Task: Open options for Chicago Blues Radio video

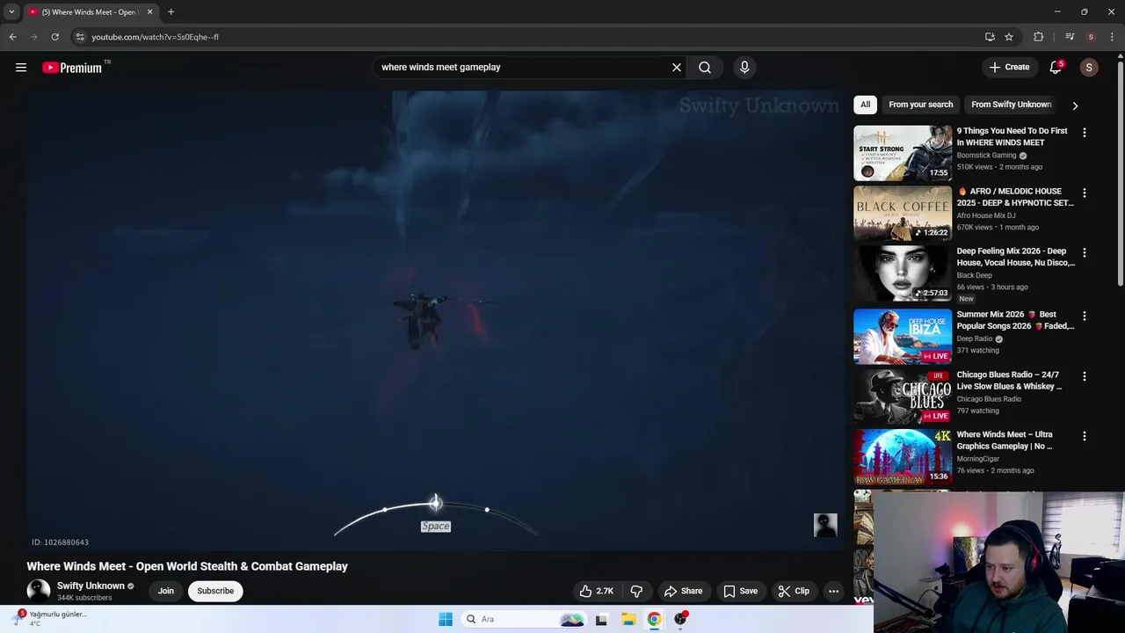Action: click(1084, 376)
